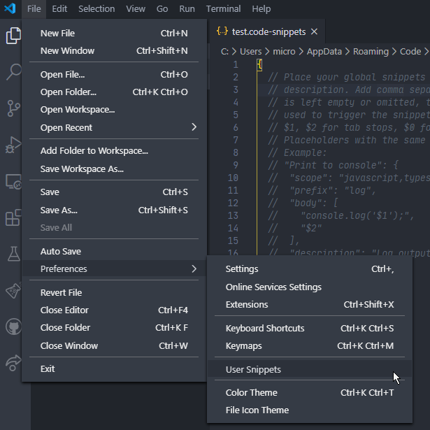Screen dimensions: 430x430
Task: Open the Live Share arrow icon
Action: pos(13,363)
